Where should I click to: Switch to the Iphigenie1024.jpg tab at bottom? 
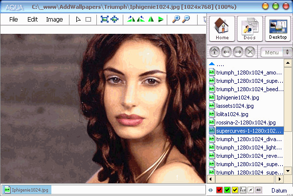coord(26,190)
